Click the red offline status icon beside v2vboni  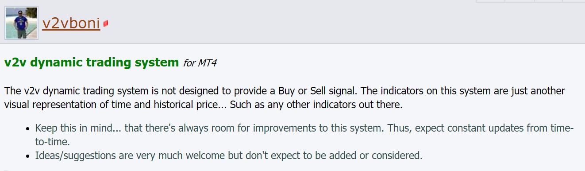[106, 23]
